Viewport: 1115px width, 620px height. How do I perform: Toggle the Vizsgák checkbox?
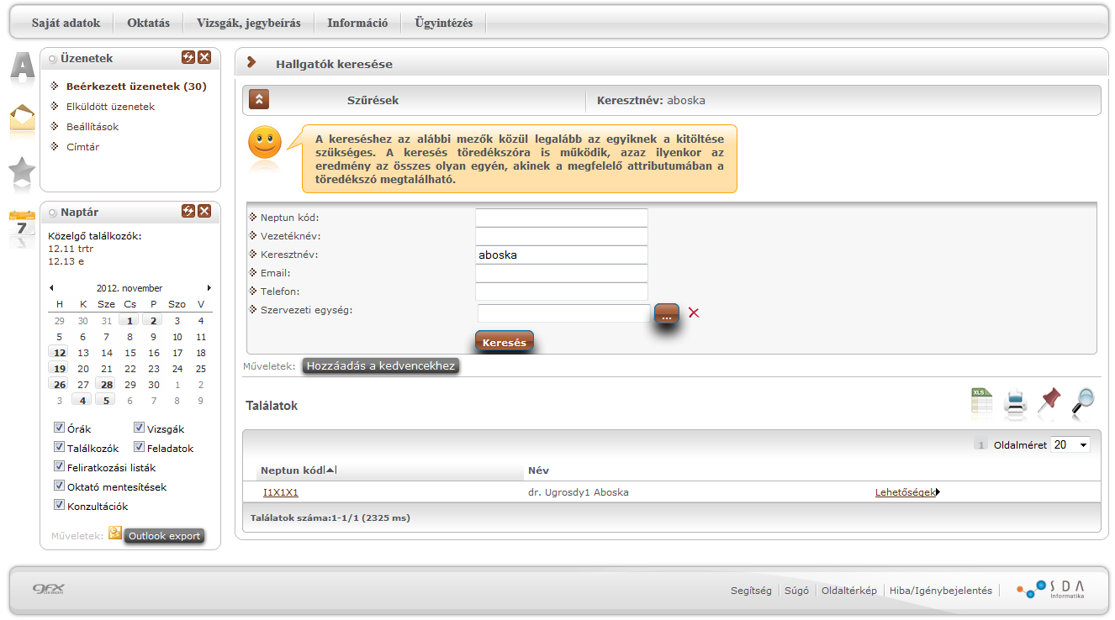[x=140, y=428]
